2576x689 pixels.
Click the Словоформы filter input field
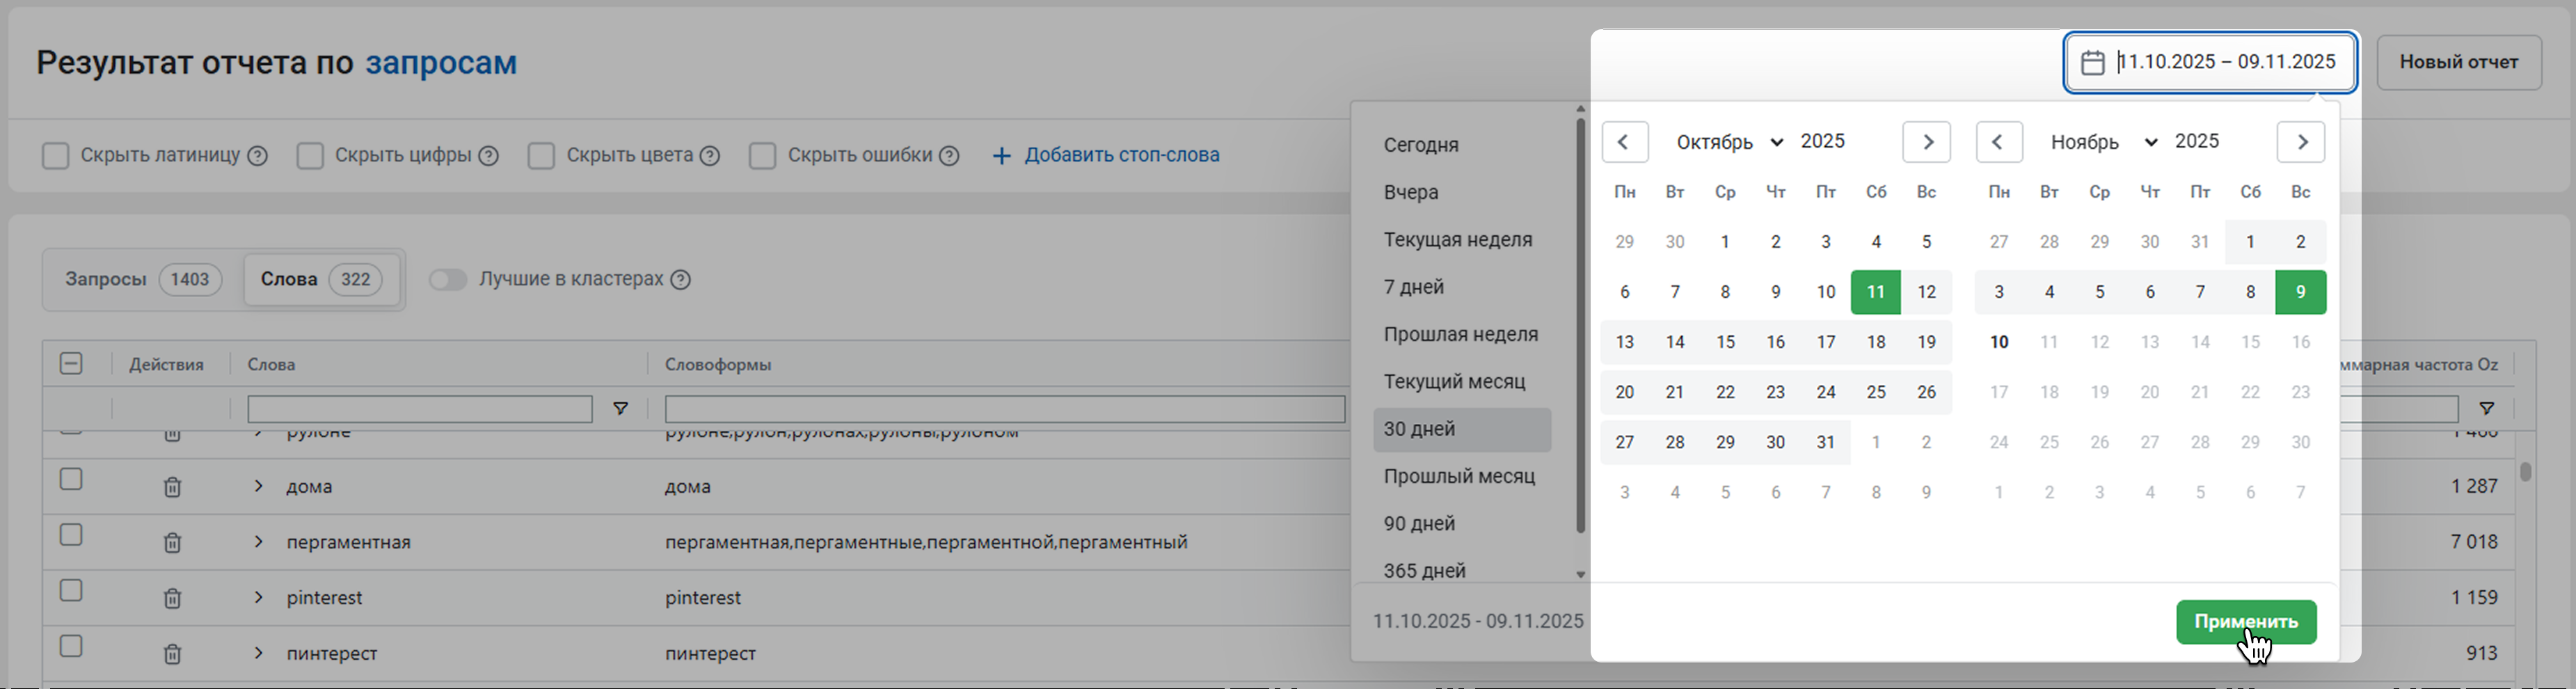pos(1004,409)
